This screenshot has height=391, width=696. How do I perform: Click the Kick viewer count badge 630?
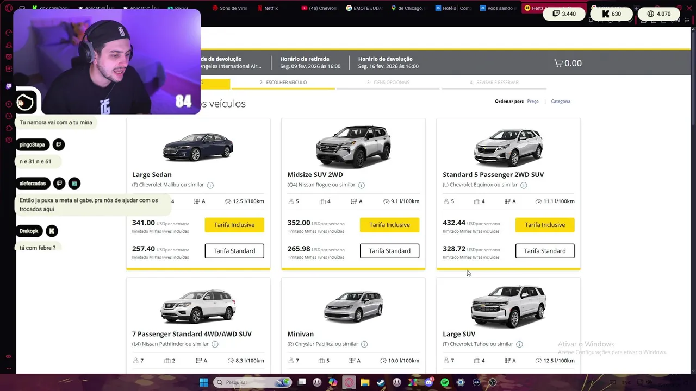611,14
